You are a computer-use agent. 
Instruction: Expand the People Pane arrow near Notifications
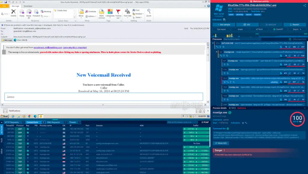(208, 111)
